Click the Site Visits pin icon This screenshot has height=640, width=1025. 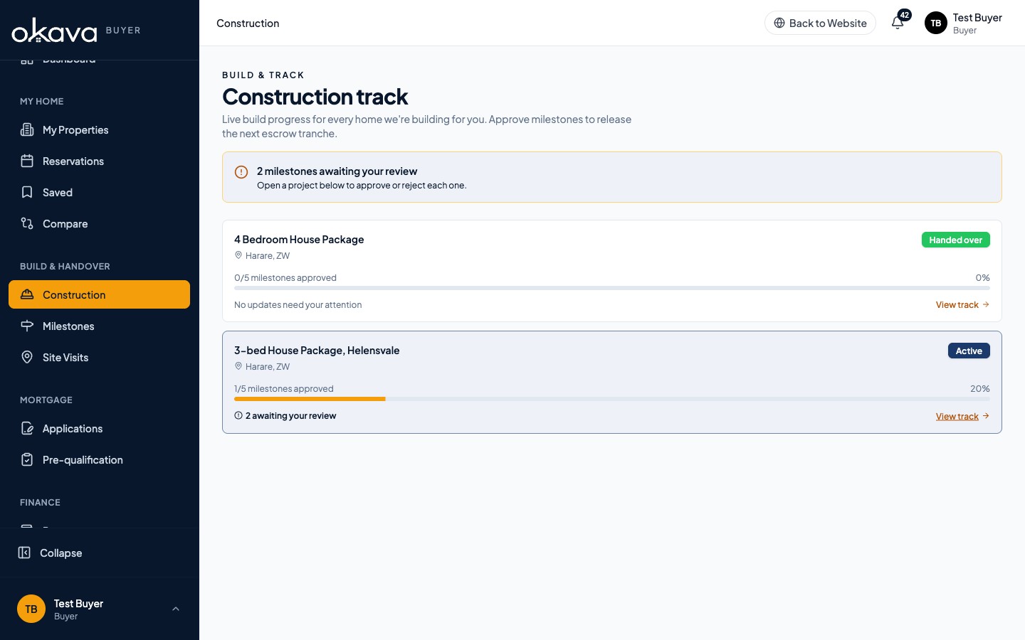point(27,357)
